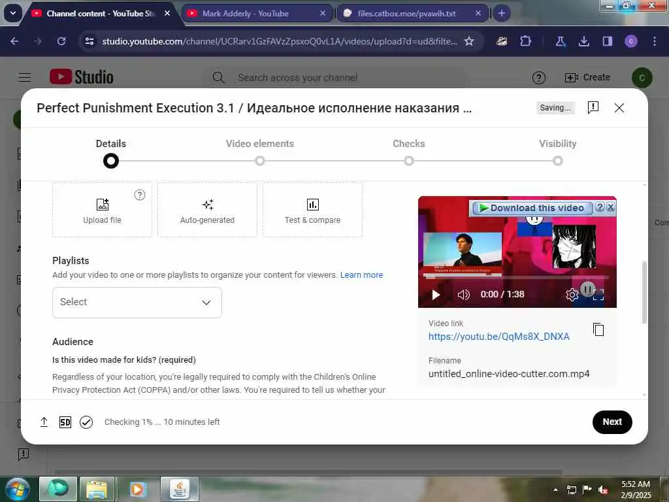Enter fullscreen on the video preview
The image size is (669, 502).
(x=598, y=295)
